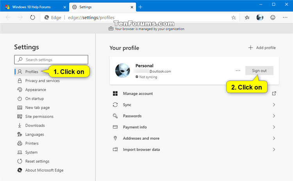
Task: Click the Payment info card icon
Action: click(115, 127)
